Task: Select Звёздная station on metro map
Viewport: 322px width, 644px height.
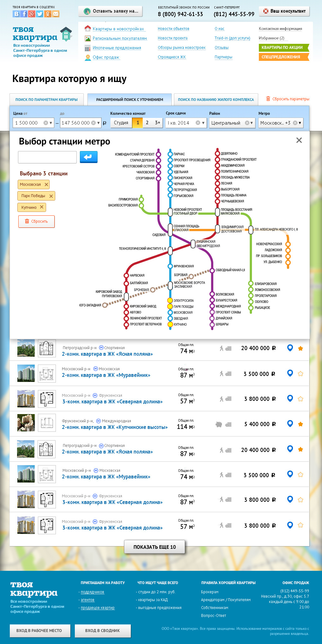Action: coord(170,318)
